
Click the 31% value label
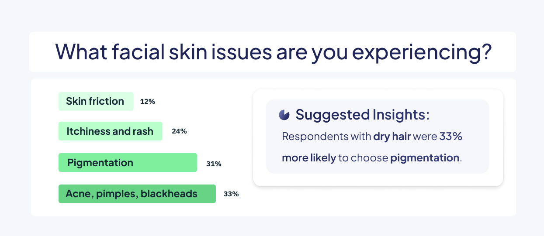click(x=214, y=164)
